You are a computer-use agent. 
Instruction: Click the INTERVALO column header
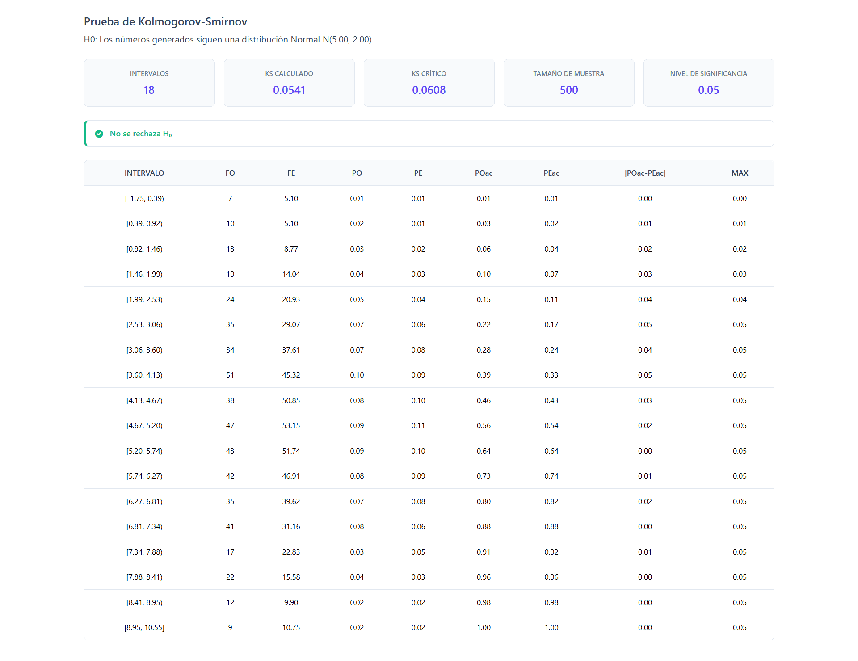coord(144,173)
